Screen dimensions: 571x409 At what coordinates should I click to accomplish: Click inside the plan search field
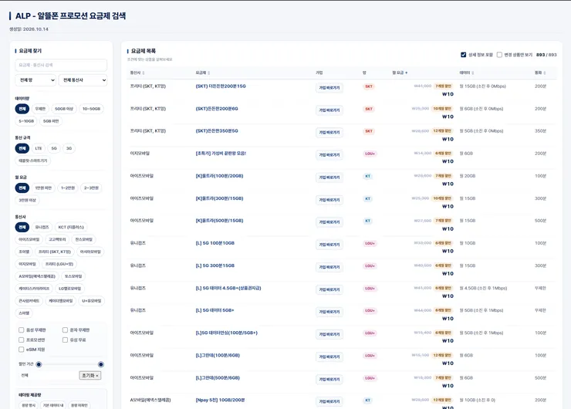pyautogui.click(x=61, y=65)
